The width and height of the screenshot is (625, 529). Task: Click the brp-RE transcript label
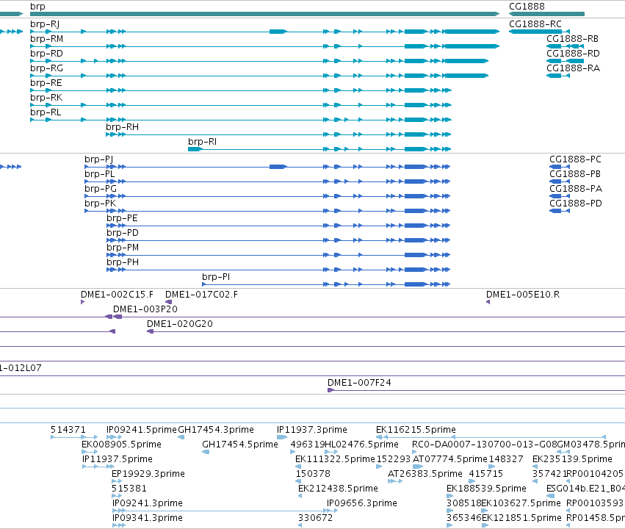[46, 83]
